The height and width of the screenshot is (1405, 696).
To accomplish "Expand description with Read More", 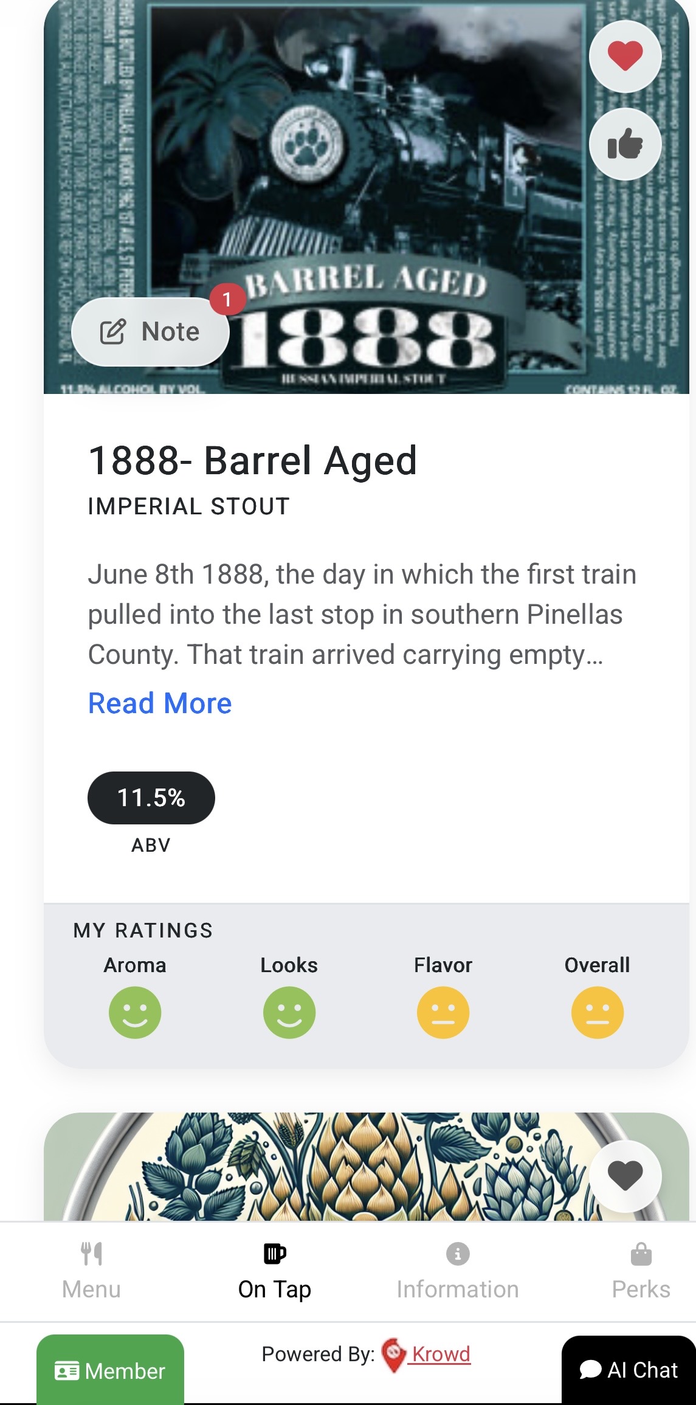I will 160,703.
